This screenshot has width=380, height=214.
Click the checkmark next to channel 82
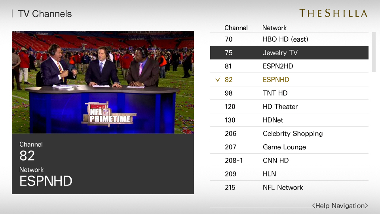point(218,79)
